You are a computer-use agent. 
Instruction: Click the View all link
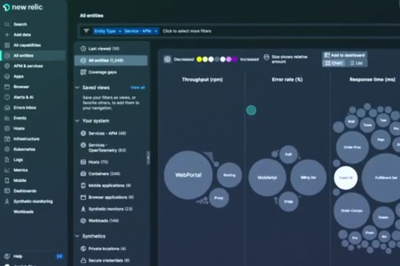(138, 88)
